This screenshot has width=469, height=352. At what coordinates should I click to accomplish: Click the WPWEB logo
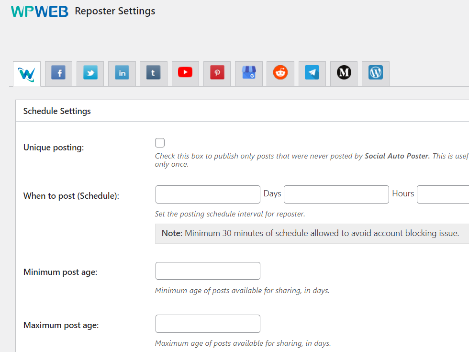coord(39,11)
